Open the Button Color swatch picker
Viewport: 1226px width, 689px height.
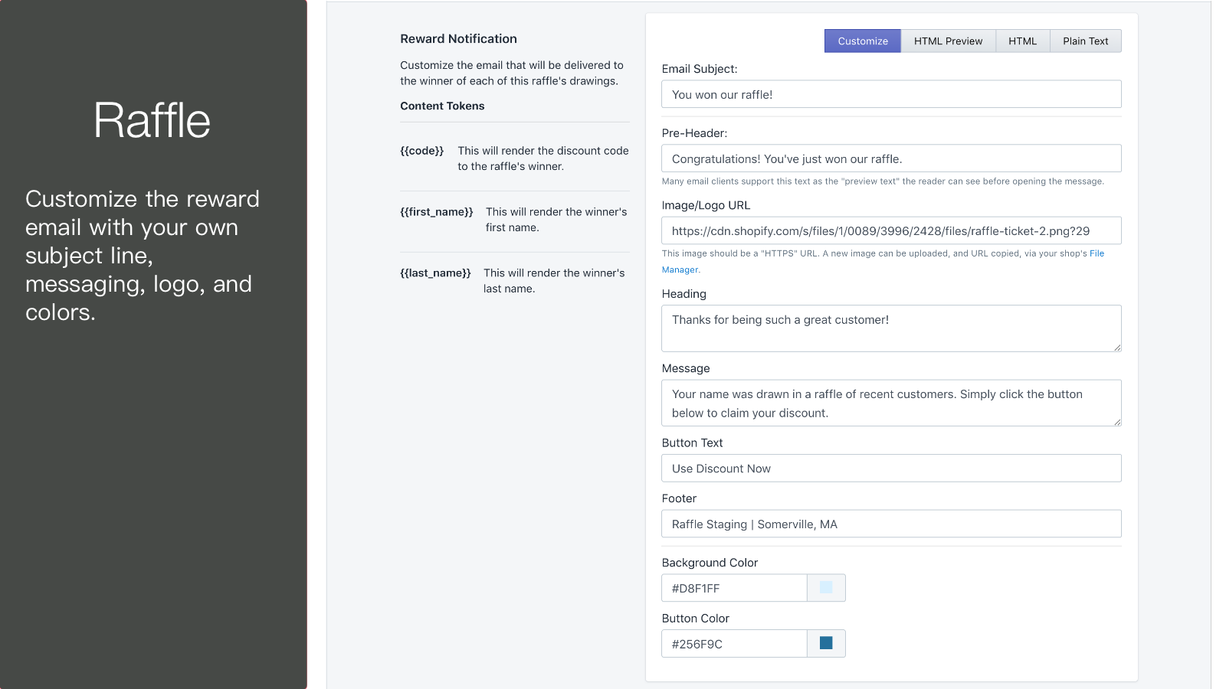(x=826, y=643)
